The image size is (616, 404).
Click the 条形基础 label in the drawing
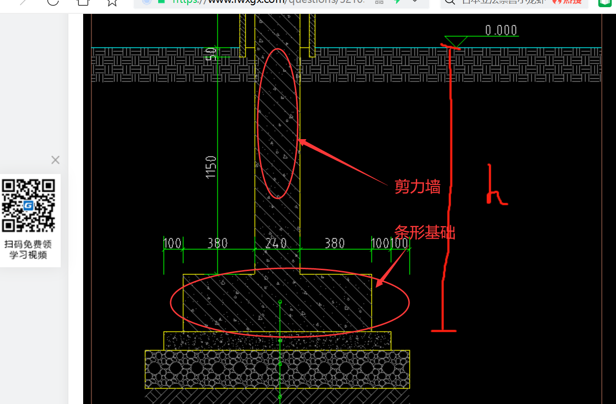pos(425,232)
